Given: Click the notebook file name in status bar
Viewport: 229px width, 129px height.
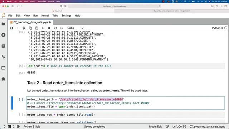Looking at the screenshot, I should (207, 126).
